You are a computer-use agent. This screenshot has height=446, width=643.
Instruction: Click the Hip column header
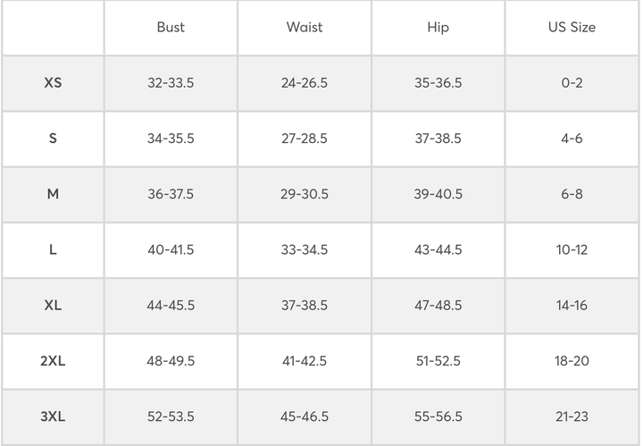pos(438,27)
